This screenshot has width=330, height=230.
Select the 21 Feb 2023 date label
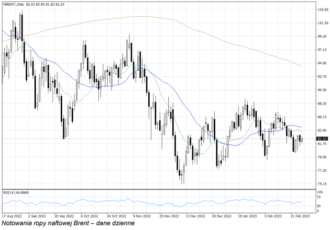[300, 216]
